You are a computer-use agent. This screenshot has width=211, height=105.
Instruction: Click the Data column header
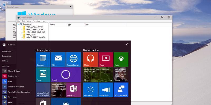(x=105, y=25)
